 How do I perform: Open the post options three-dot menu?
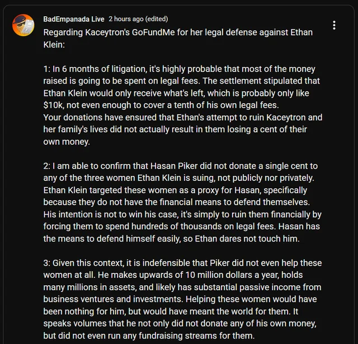coord(334,25)
